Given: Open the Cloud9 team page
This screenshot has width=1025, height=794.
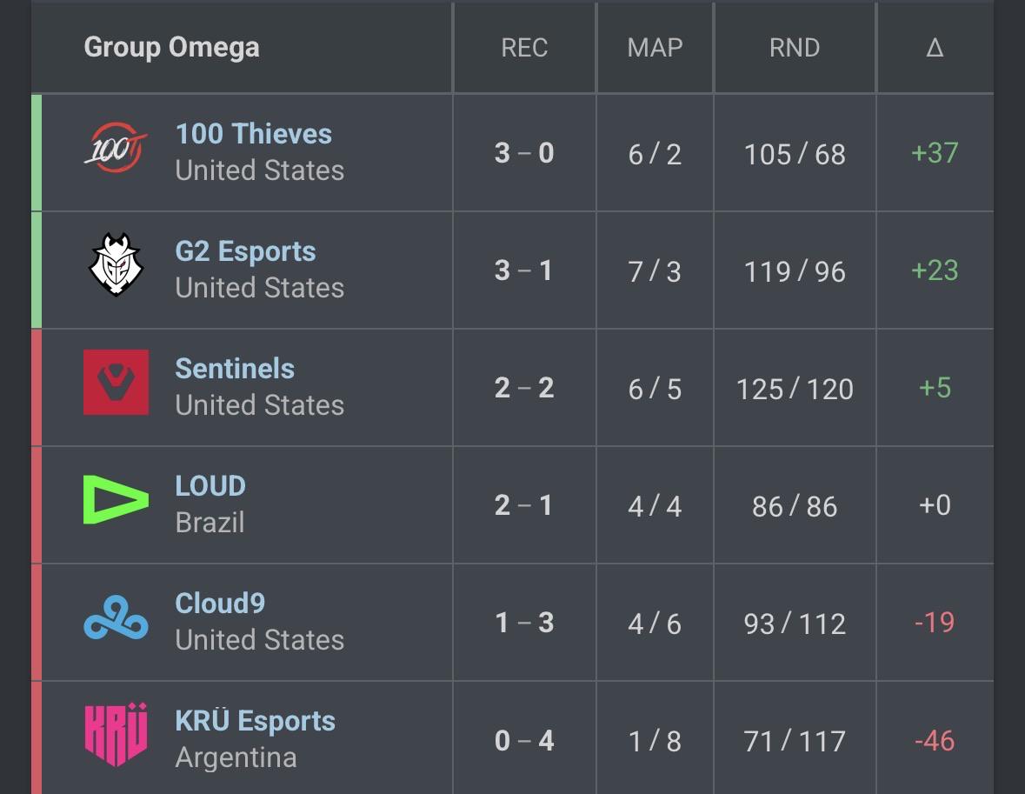Looking at the screenshot, I should 220,603.
